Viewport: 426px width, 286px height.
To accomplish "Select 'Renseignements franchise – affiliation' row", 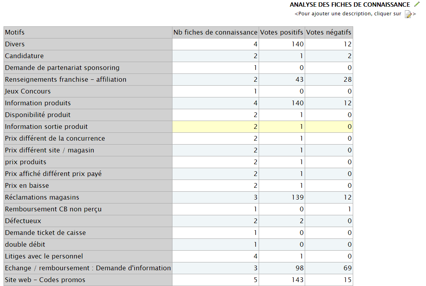I will (x=66, y=79).
